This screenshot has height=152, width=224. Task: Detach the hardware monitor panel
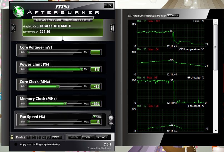(x=173, y=16)
